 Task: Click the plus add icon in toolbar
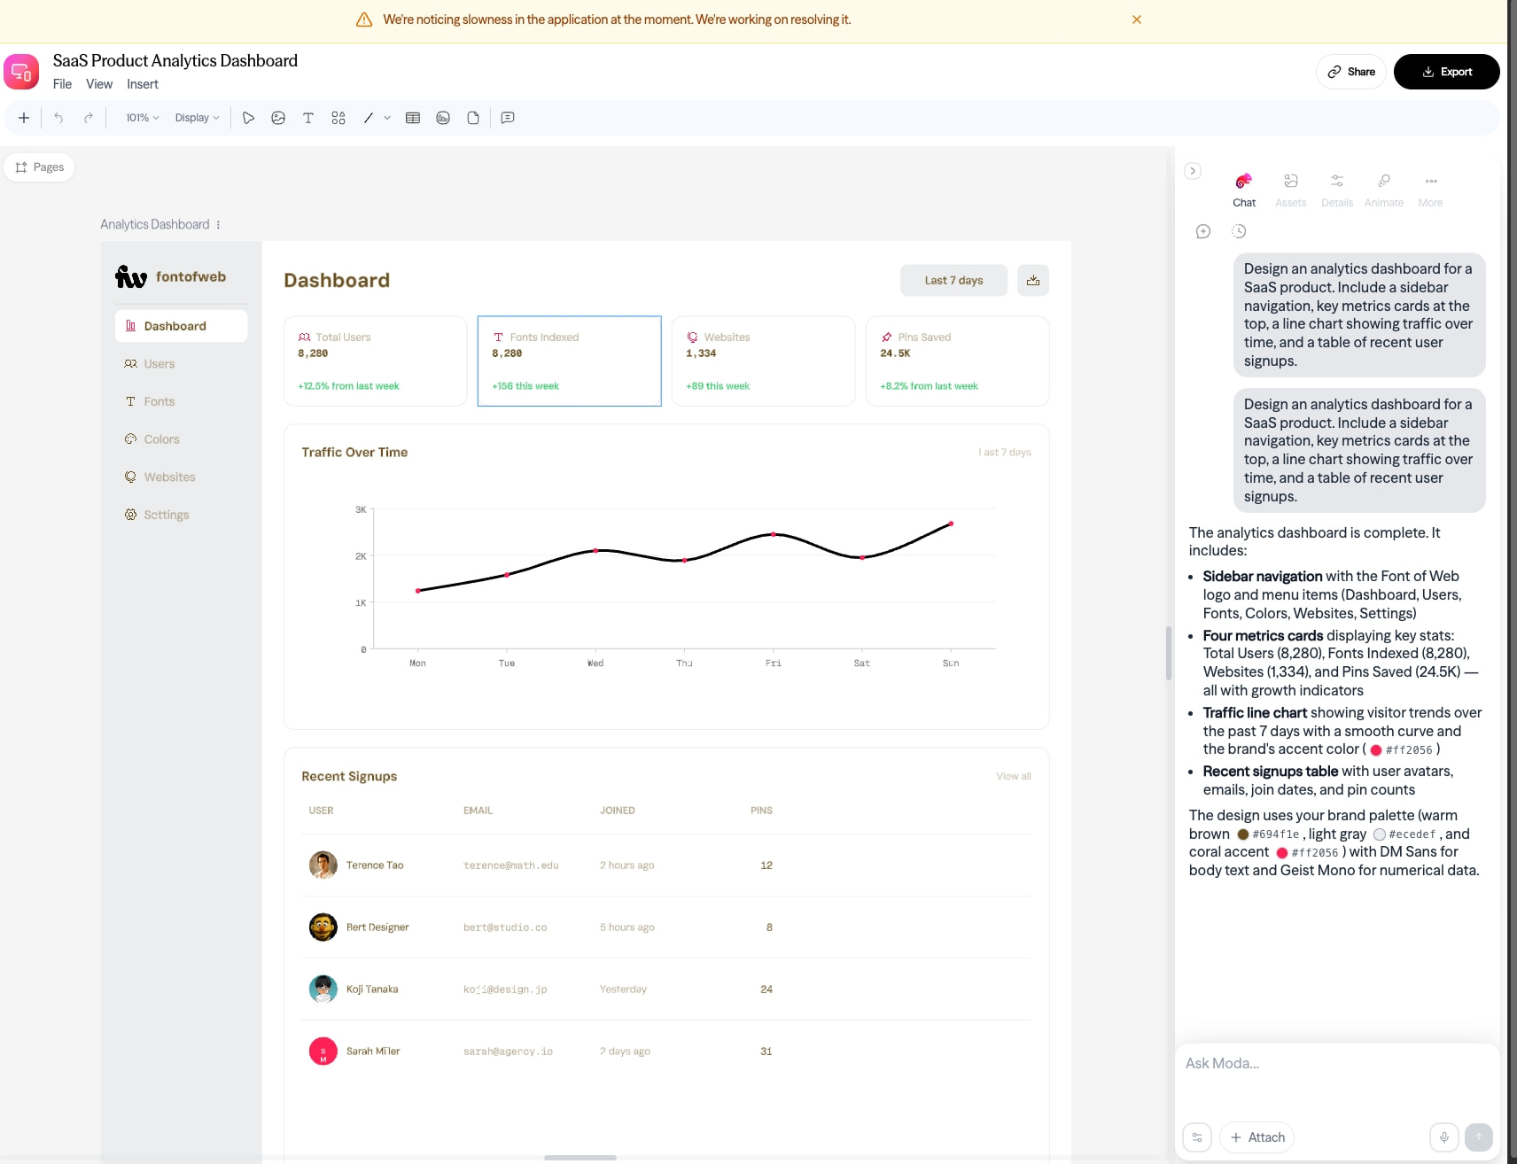[x=24, y=118]
